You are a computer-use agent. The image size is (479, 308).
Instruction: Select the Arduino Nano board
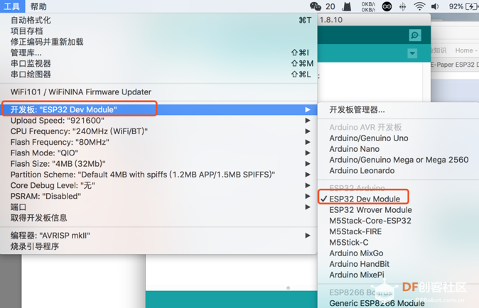399,149
